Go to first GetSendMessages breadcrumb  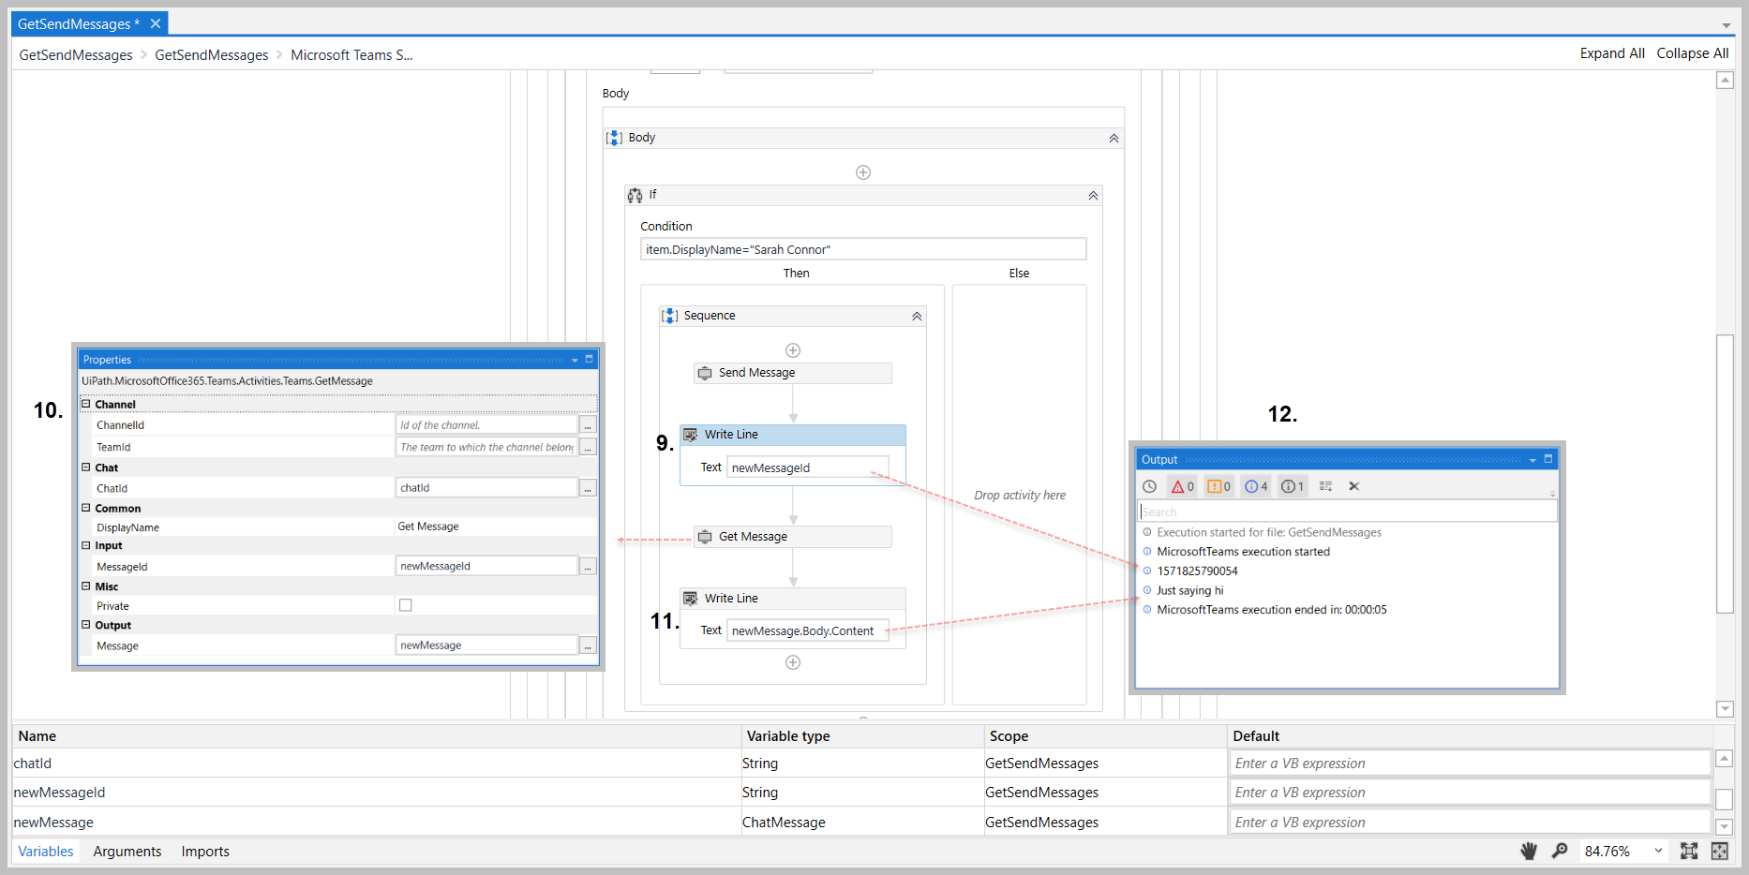[76, 55]
